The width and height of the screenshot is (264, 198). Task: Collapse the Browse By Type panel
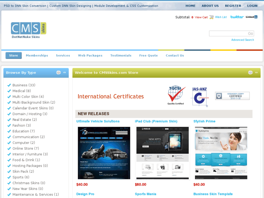click(x=65, y=73)
